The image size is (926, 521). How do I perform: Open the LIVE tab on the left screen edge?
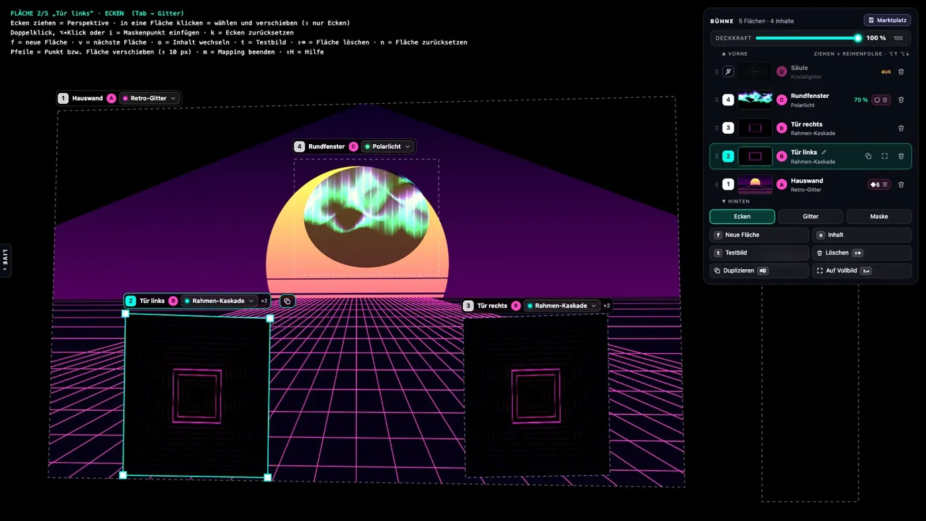5,260
